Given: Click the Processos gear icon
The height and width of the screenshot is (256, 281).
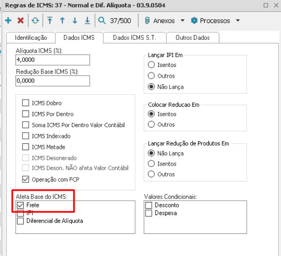Looking at the screenshot, I should coord(194,20).
